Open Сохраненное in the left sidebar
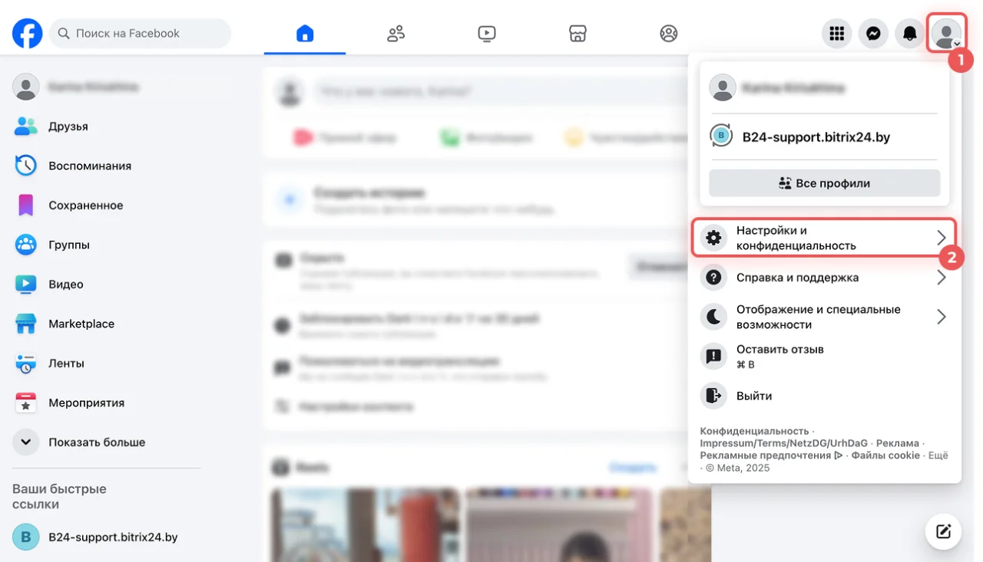 point(85,205)
